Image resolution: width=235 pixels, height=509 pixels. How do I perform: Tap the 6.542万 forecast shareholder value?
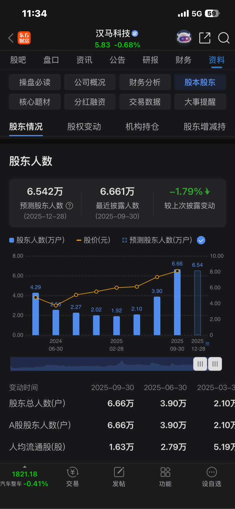pyautogui.click(x=45, y=191)
